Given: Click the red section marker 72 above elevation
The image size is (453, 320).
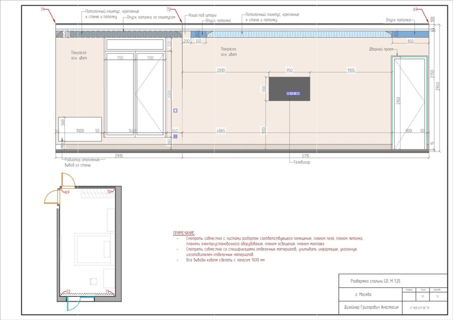Looking at the screenshot, I should [x=169, y=9].
